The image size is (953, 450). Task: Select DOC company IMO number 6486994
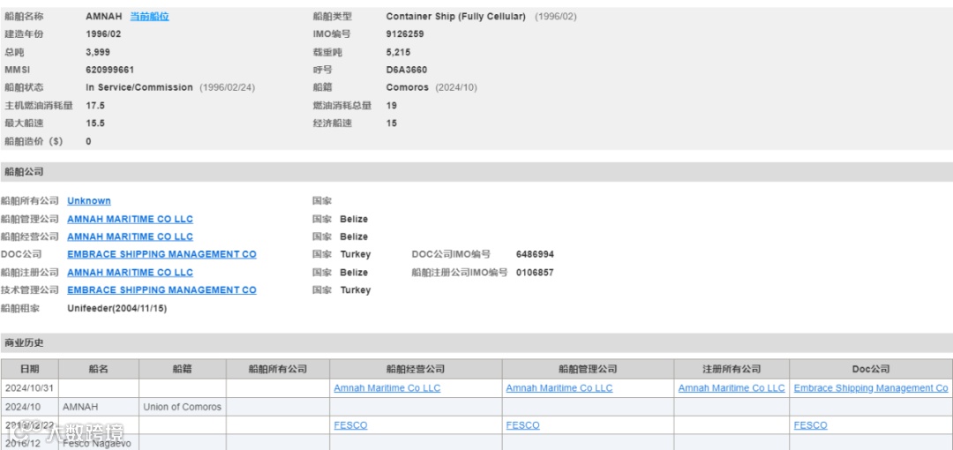[x=535, y=254]
